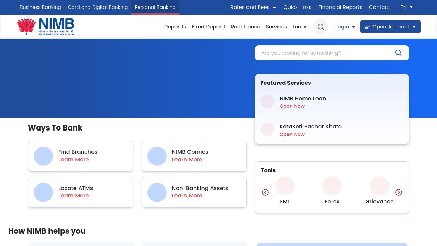Open the Services menu
Image resolution: width=437 pixels, height=246 pixels.
pyautogui.click(x=276, y=27)
